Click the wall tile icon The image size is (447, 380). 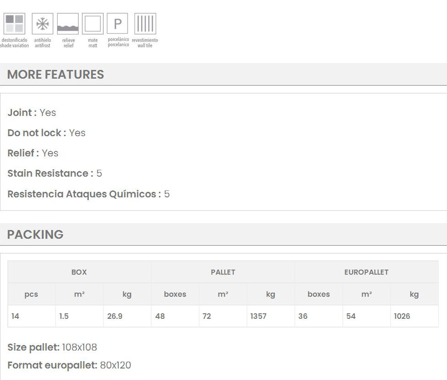[145, 24]
